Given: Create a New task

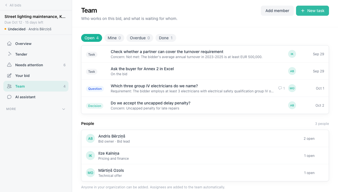Looking at the screenshot, I should [x=312, y=11].
